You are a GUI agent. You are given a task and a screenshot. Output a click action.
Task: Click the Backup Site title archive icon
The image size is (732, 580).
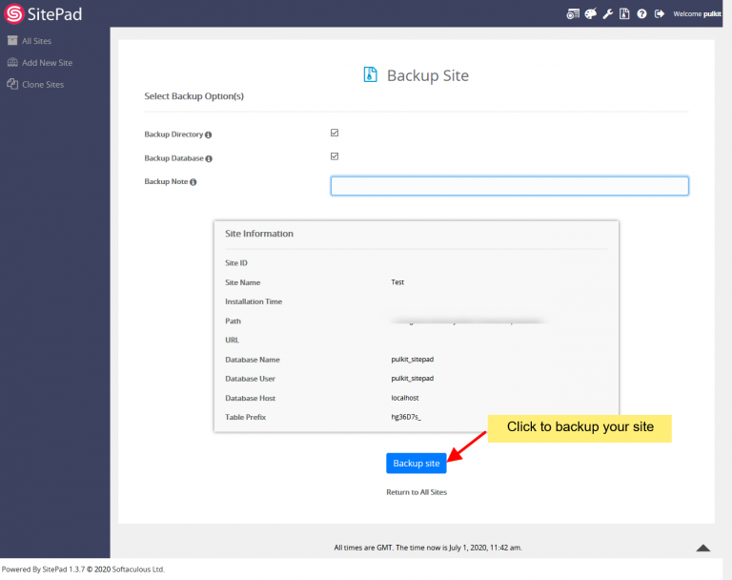pyautogui.click(x=371, y=75)
